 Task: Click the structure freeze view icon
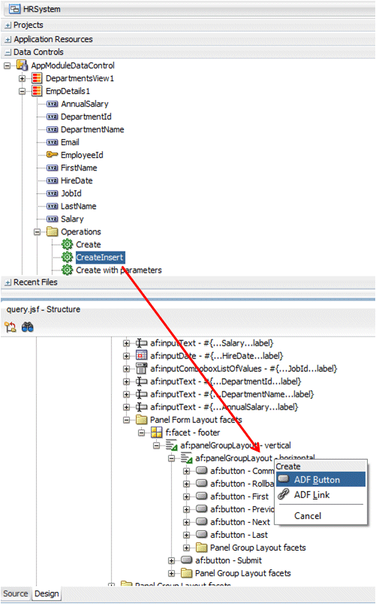point(11,327)
